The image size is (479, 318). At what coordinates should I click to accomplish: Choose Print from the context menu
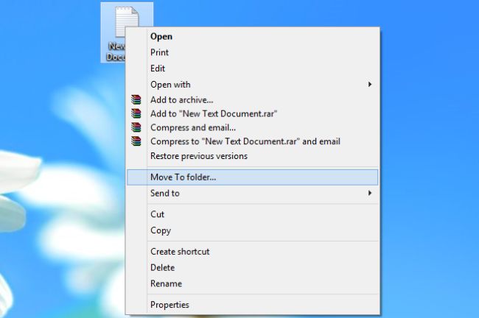(x=253, y=52)
